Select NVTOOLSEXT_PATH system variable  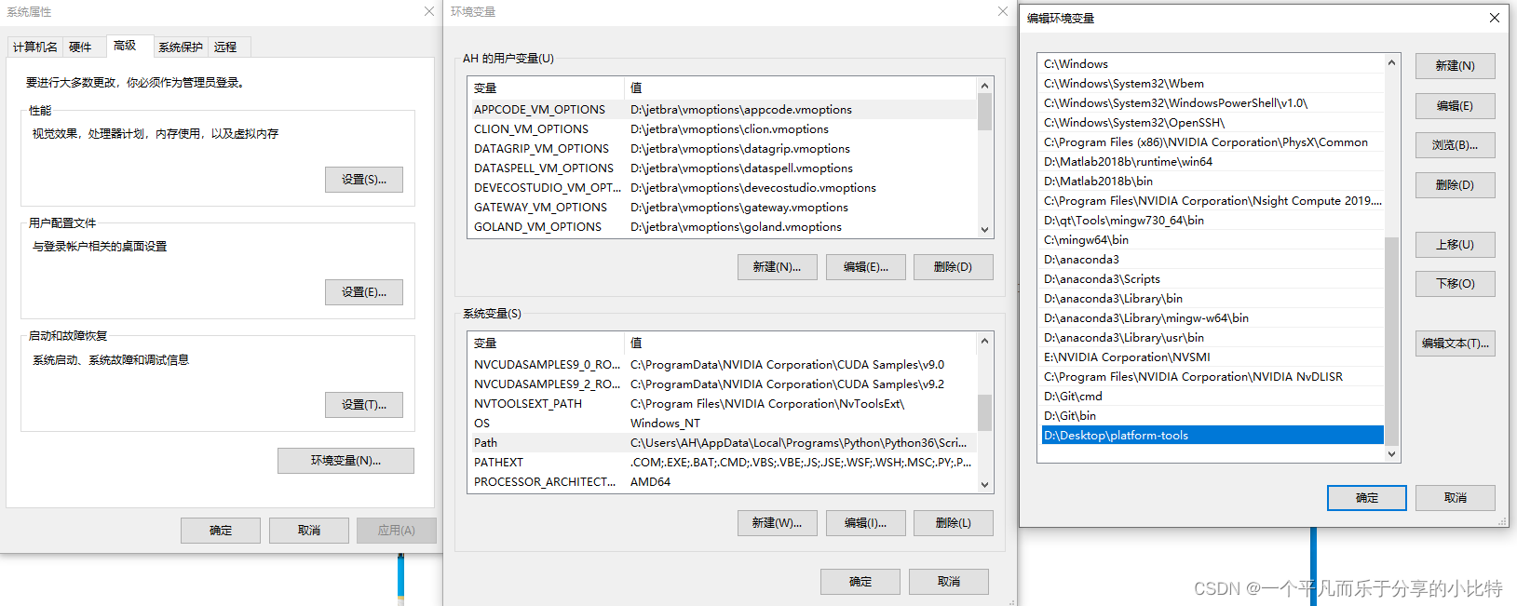coord(723,403)
